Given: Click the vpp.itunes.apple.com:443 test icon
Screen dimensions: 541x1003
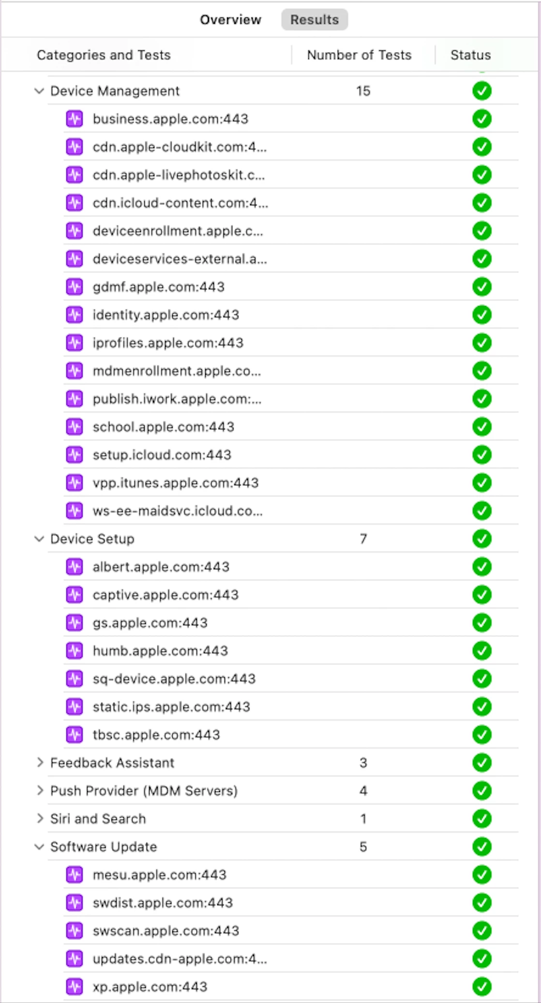Looking at the screenshot, I should tap(75, 483).
